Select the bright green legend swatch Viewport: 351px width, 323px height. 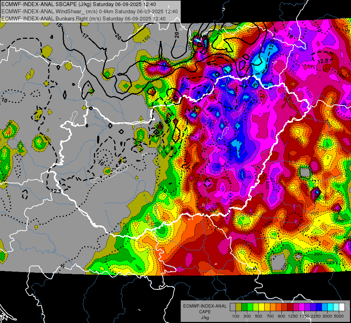[x=250, y=307]
